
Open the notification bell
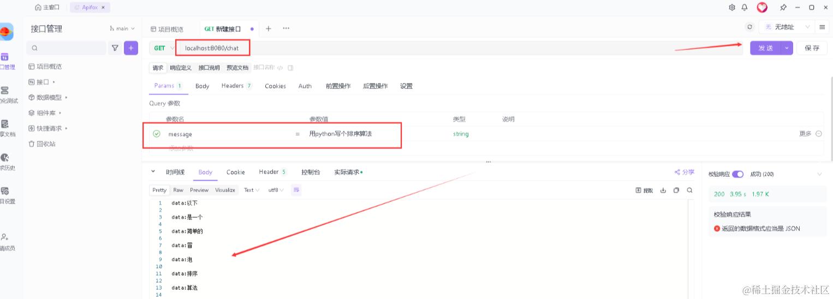(x=745, y=7)
